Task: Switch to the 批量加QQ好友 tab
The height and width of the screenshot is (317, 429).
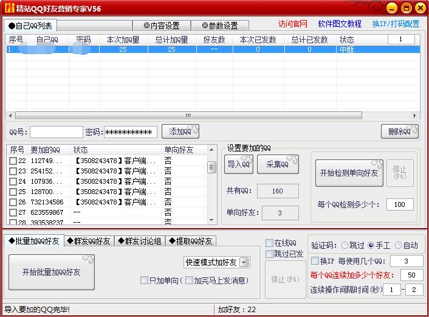Action: pyautogui.click(x=34, y=241)
